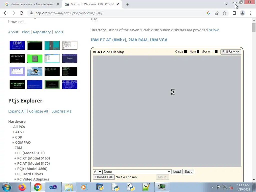The height and width of the screenshot is (192, 256).
Task: Click Expand All in PCjs Explorer
Action: (17, 111)
